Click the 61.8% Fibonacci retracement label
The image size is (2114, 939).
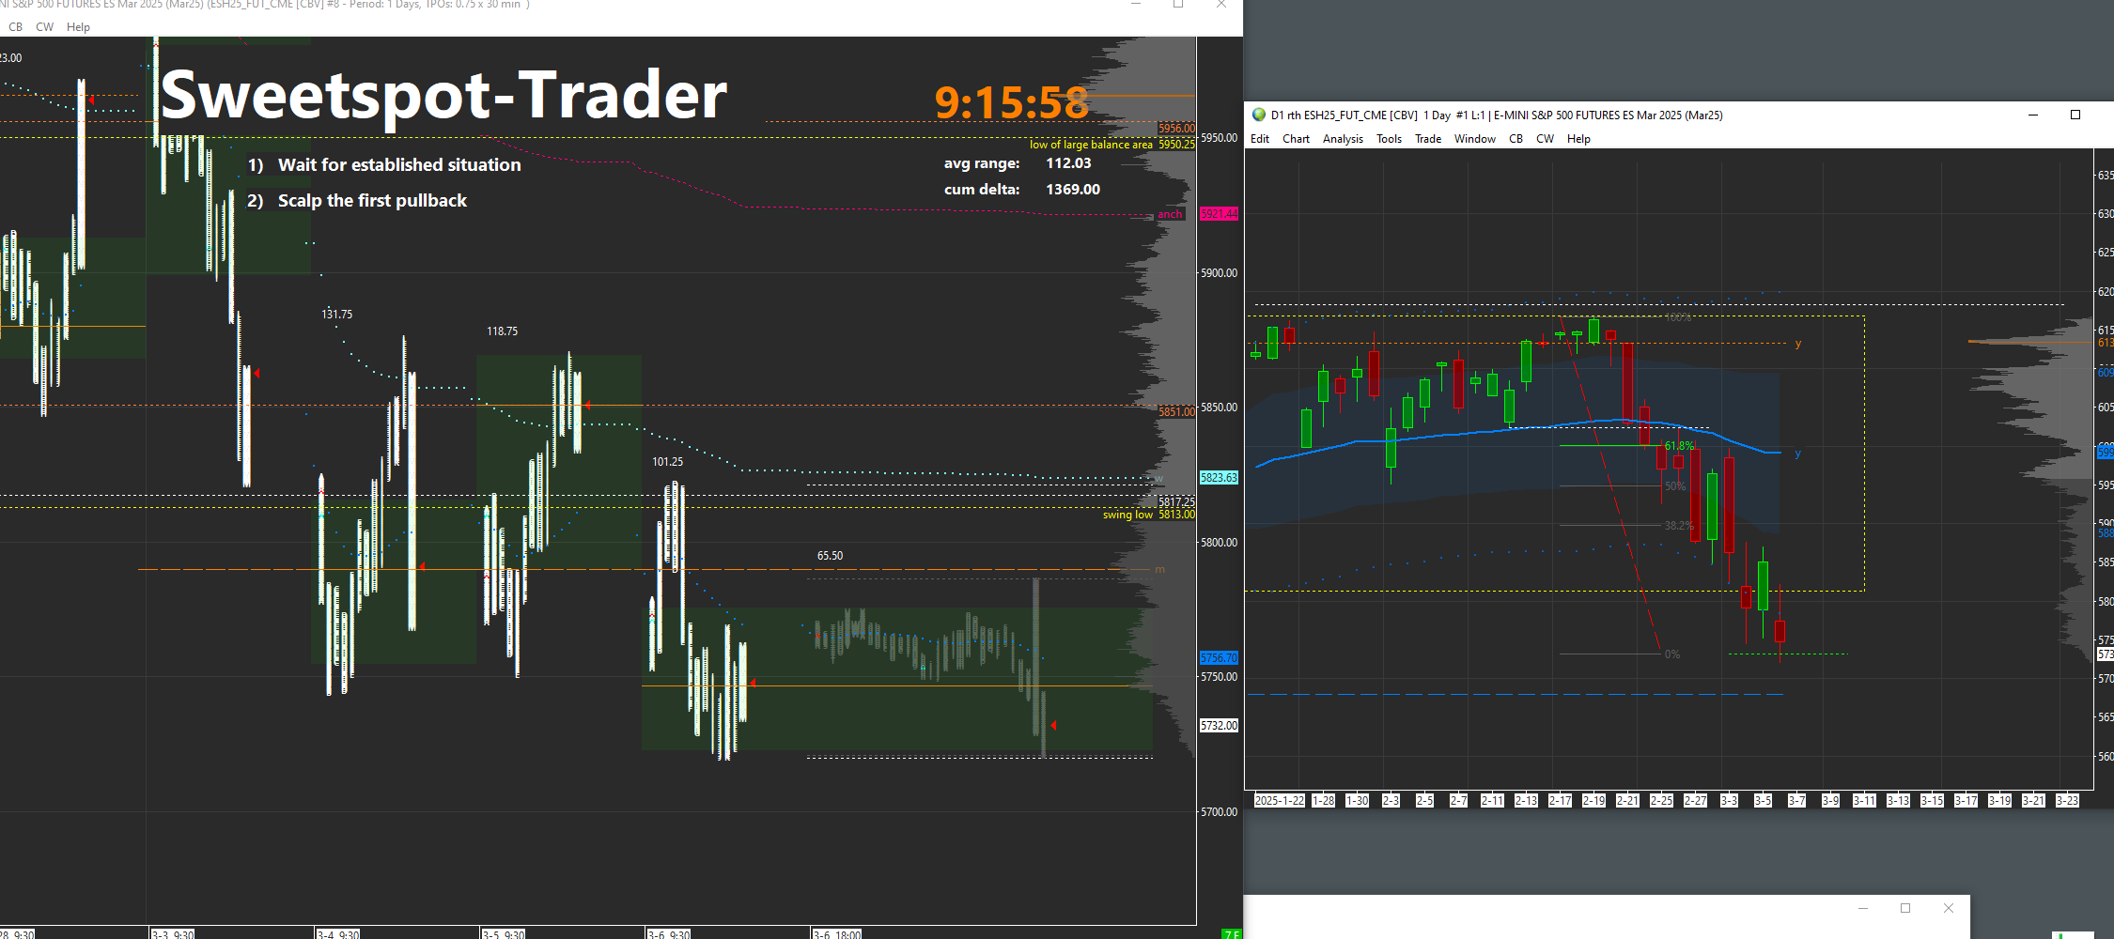click(1679, 446)
